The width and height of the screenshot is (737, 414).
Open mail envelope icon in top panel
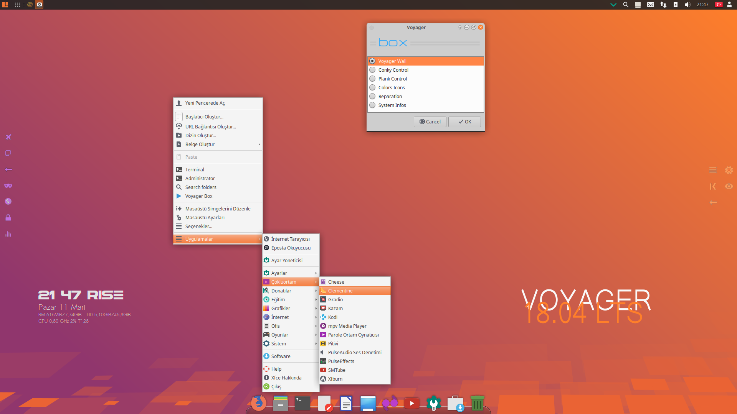coord(651,5)
